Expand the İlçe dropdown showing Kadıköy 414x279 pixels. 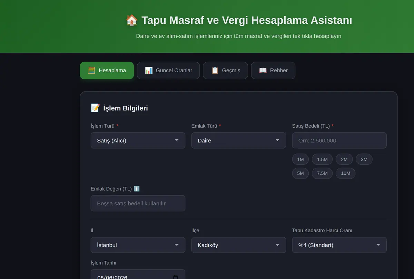click(239, 245)
